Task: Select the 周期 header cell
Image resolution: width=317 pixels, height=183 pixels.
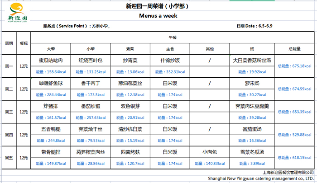Action: 9,43
